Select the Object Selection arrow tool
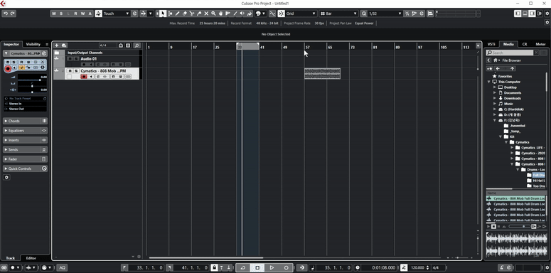This screenshot has height=273, width=551. coord(163,14)
